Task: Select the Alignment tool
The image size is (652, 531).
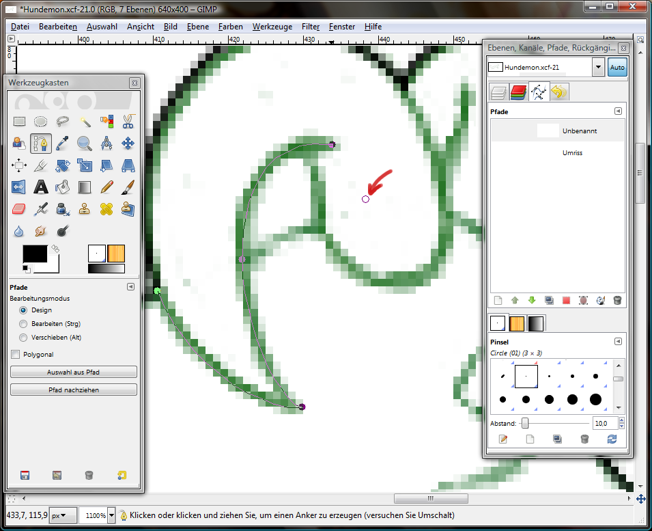Action: [19, 165]
